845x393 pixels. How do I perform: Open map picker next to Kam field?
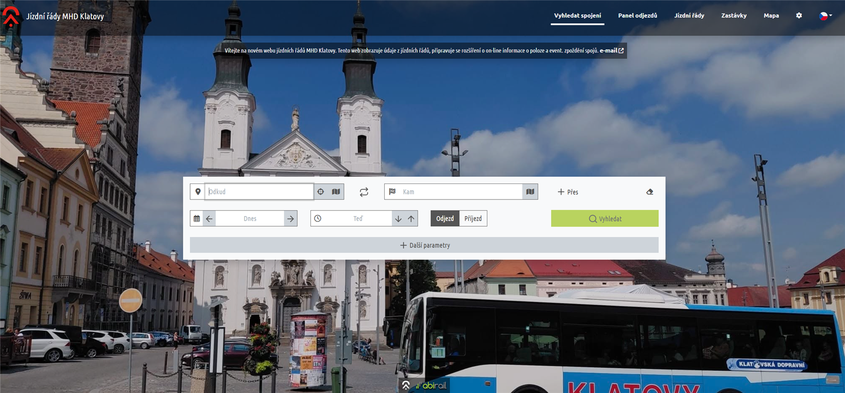[x=530, y=191]
